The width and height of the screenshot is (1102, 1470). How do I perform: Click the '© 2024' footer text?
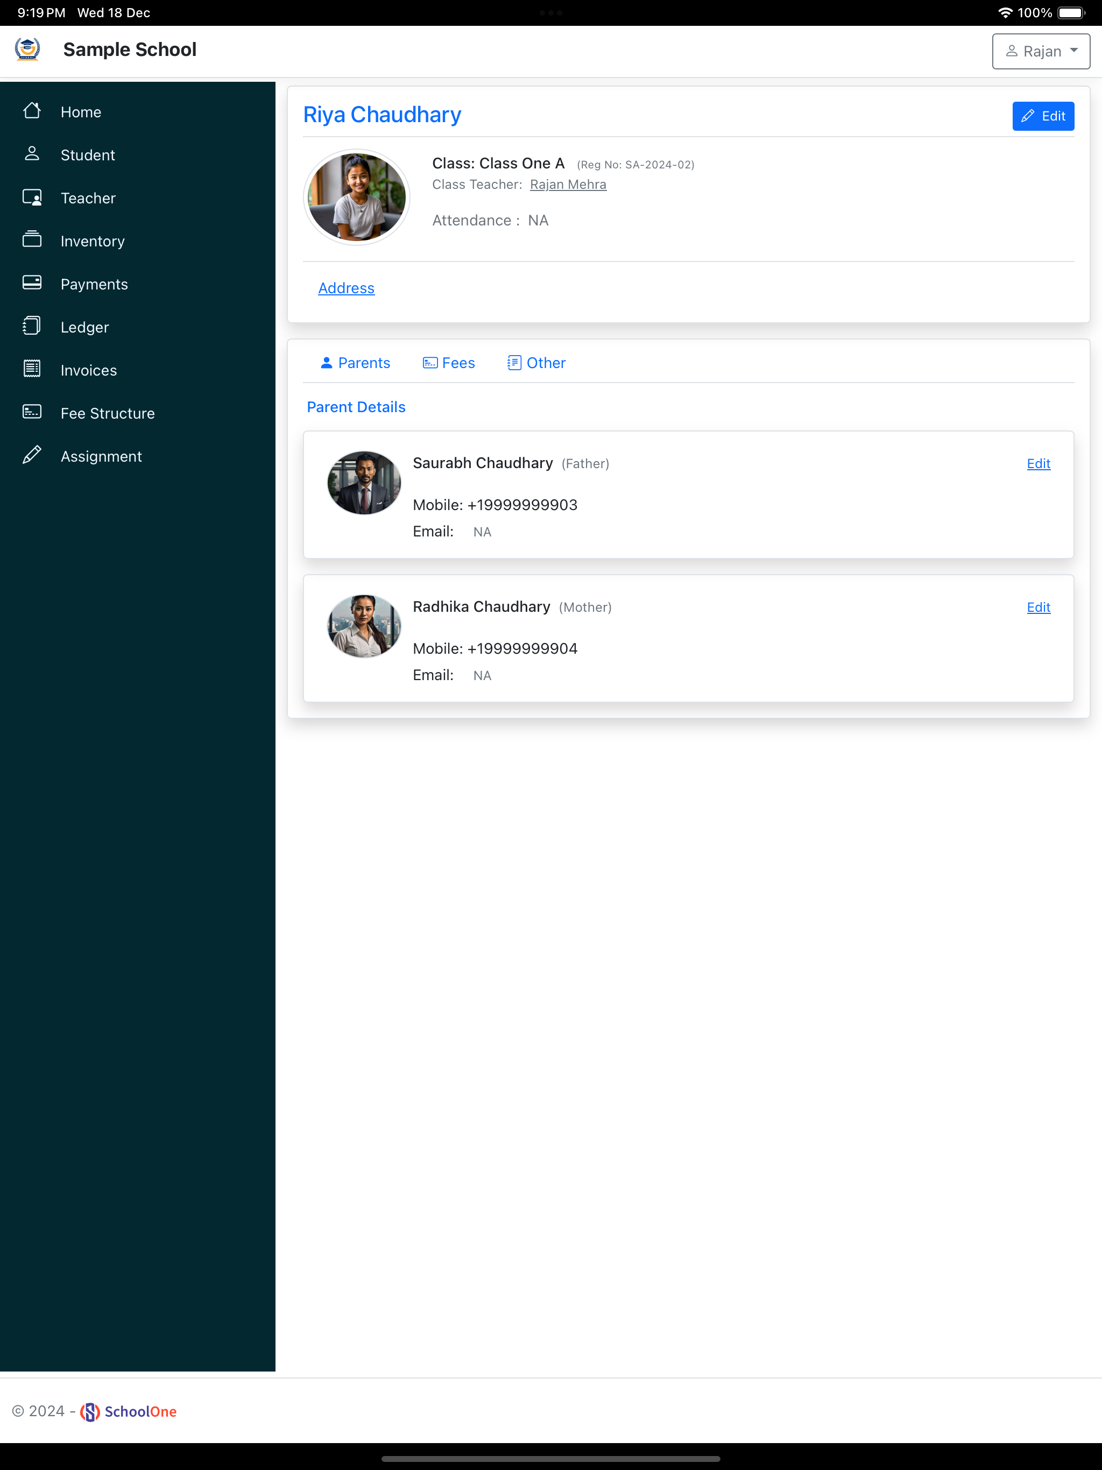pyautogui.click(x=38, y=1411)
